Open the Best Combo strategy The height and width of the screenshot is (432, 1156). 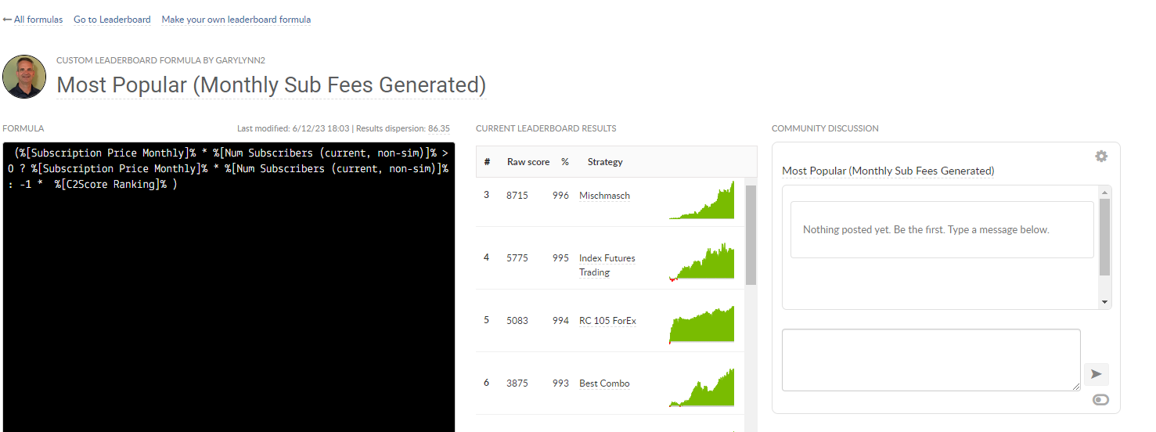pos(604,383)
